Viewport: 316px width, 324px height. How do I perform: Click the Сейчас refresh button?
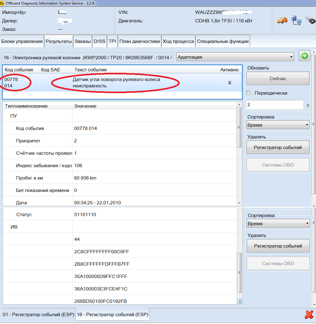pos(278,79)
